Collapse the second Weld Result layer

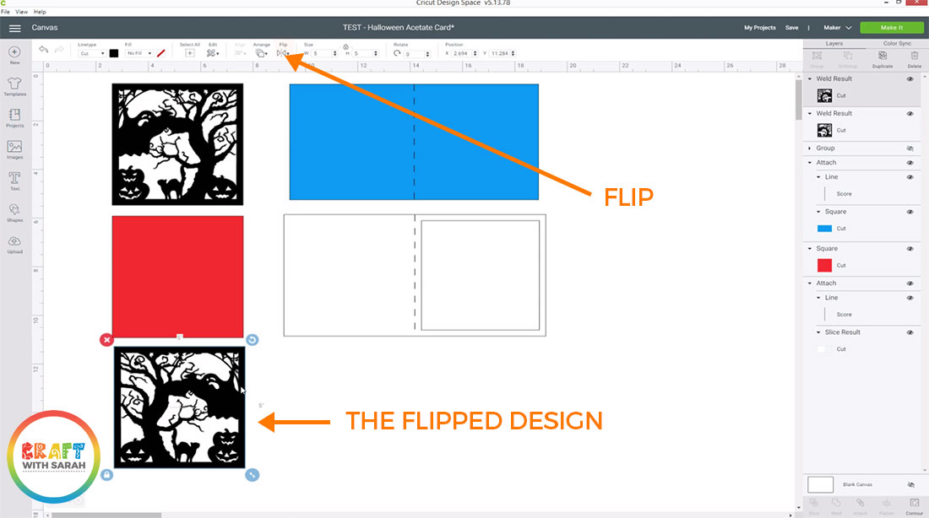(810, 114)
